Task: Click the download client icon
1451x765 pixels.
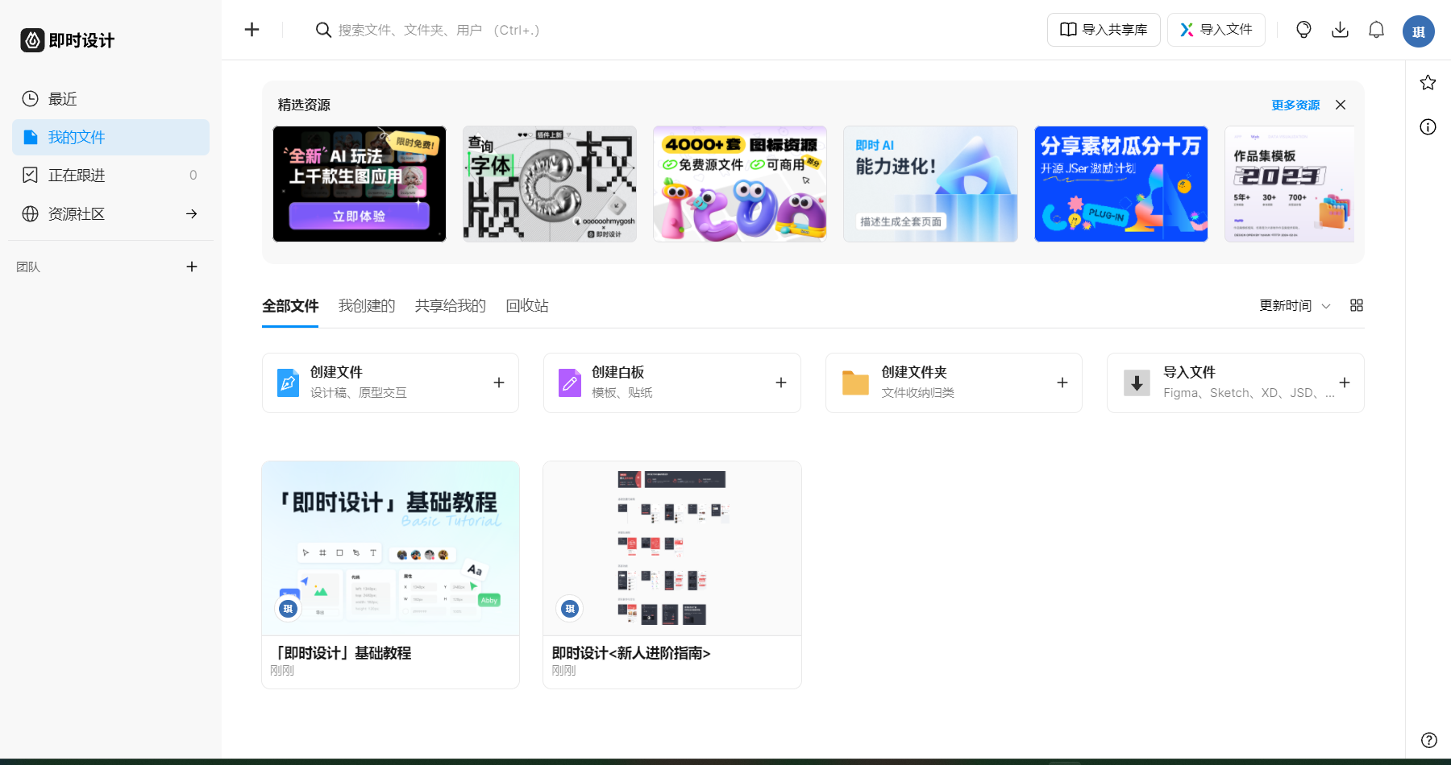Action: (x=1340, y=30)
